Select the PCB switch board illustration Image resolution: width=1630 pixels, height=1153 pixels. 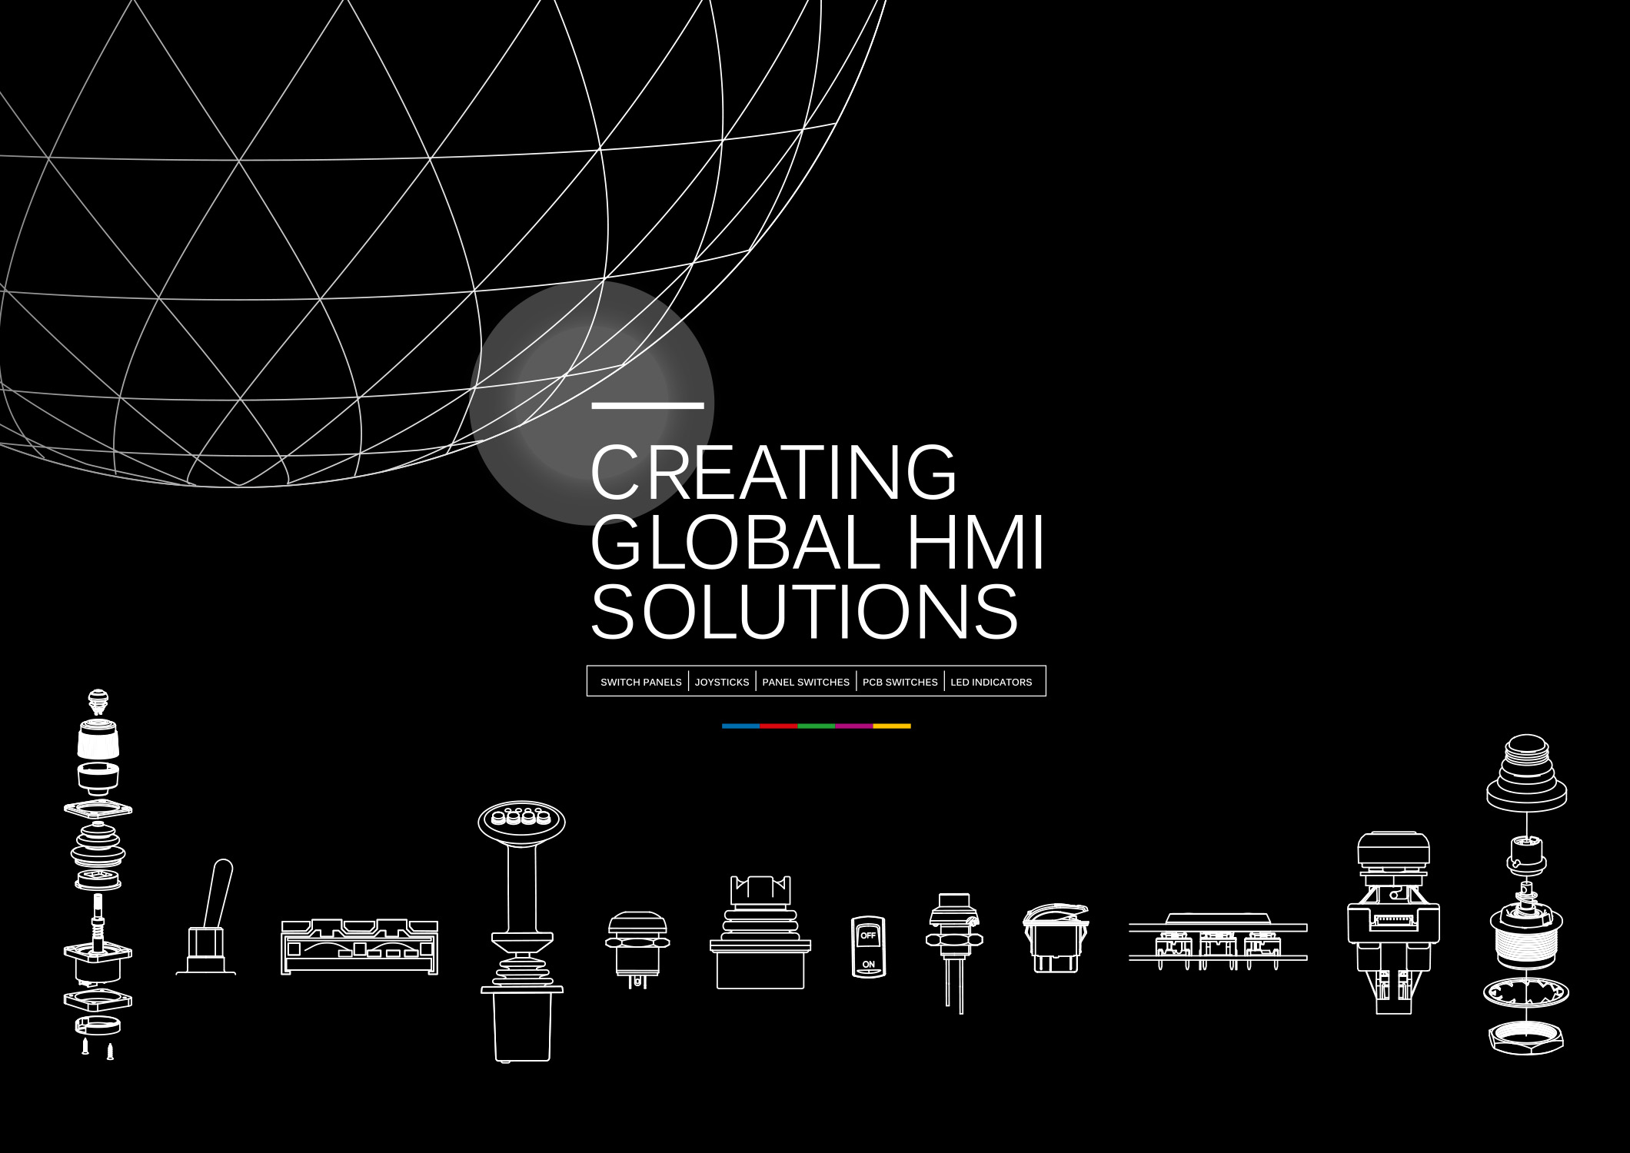pyautogui.click(x=1217, y=942)
